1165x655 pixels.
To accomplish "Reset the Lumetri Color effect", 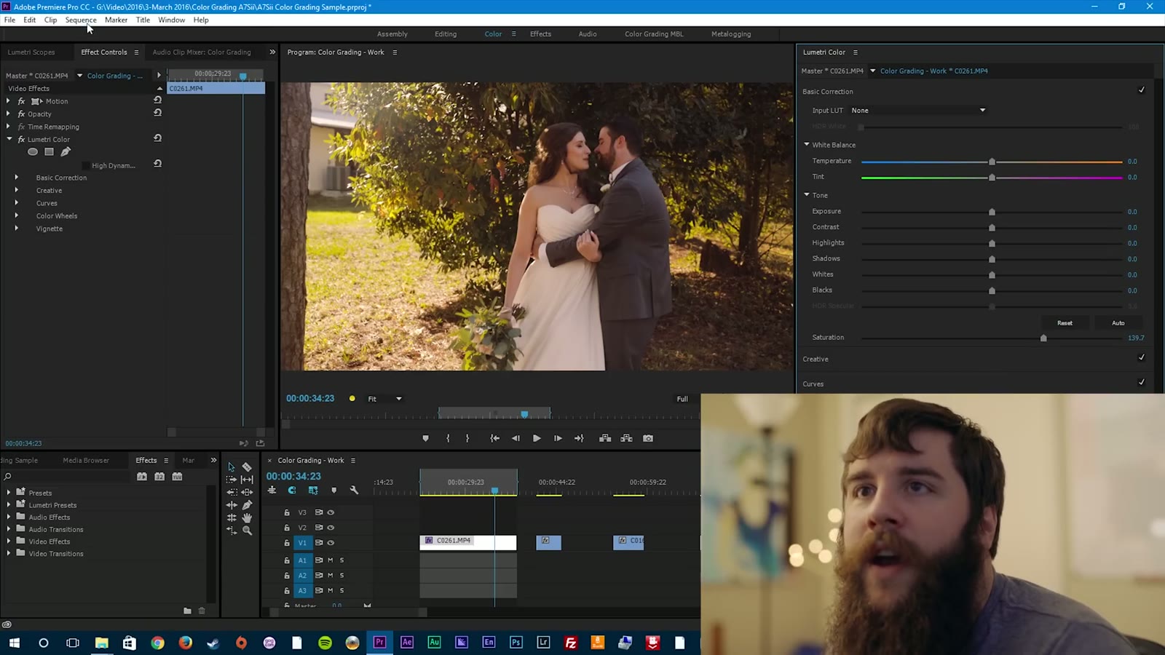I will click(157, 138).
